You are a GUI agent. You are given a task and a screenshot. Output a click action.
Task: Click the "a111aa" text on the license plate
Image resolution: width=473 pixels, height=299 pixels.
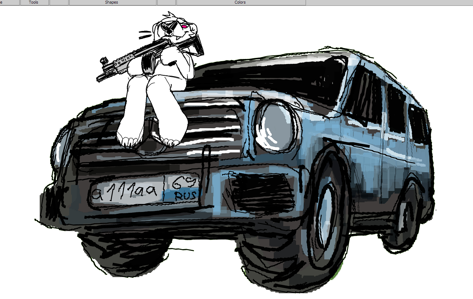point(126,192)
